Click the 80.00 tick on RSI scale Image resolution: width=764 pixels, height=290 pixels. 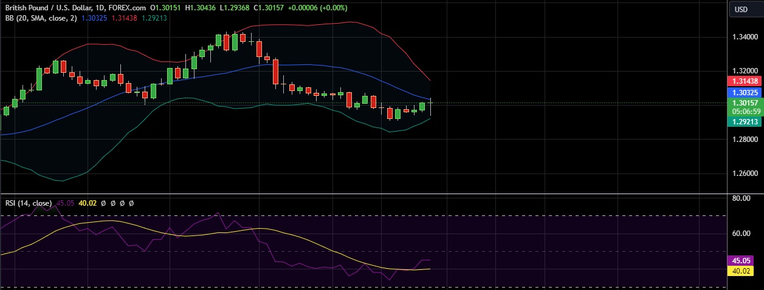(741, 198)
